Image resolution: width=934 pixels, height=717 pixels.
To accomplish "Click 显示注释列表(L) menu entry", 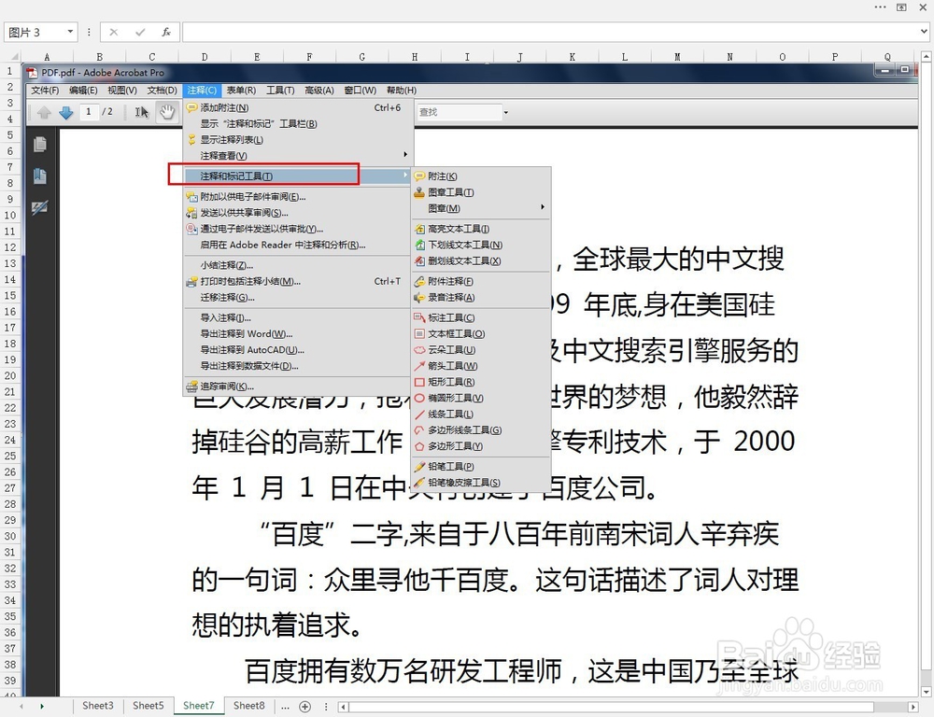I will pos(297,140).
